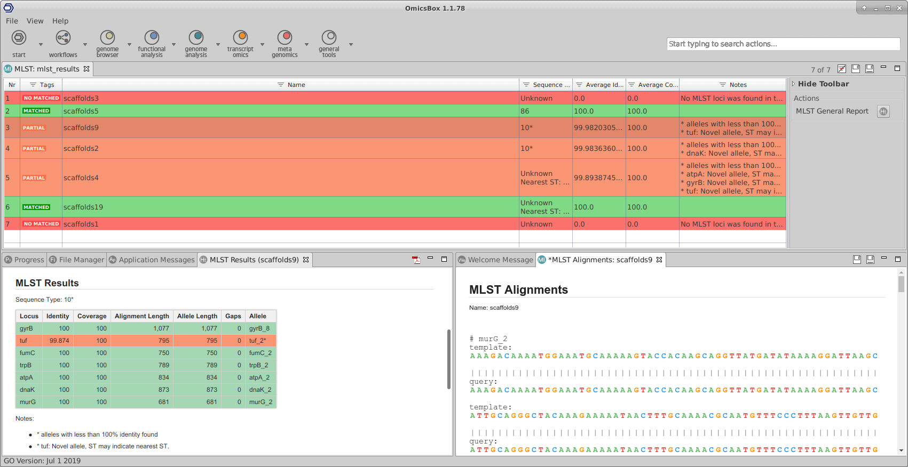908x467 pixels.
Task: Expand the functional analysis dropdown arrow
Action: click(173, 44)
